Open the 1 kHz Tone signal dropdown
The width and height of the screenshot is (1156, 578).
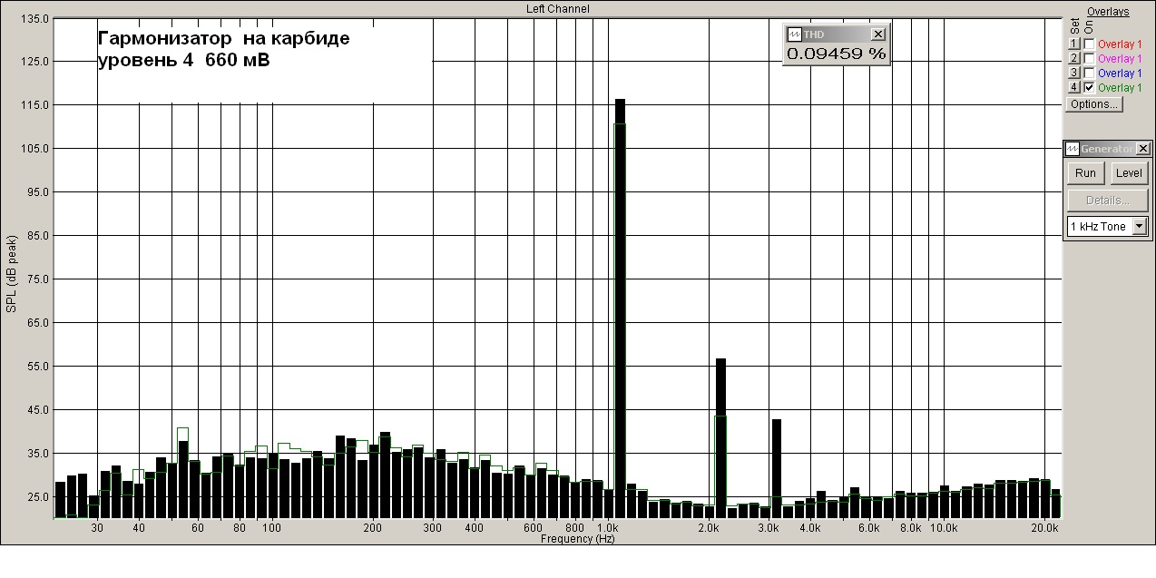(1140, 226)
